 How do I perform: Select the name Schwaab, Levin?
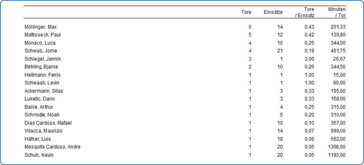(42, 83)
